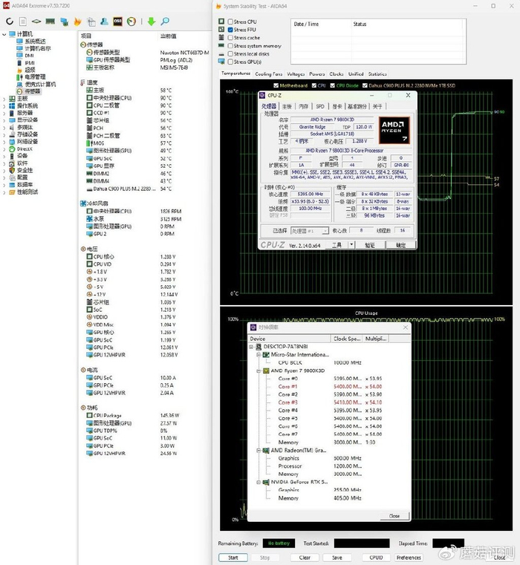
Task: Click the refresh icon in AIDA64 toolbar
Action: (x=10, y=22)
